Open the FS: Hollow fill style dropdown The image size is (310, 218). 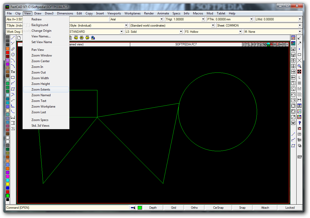(213, 32)
